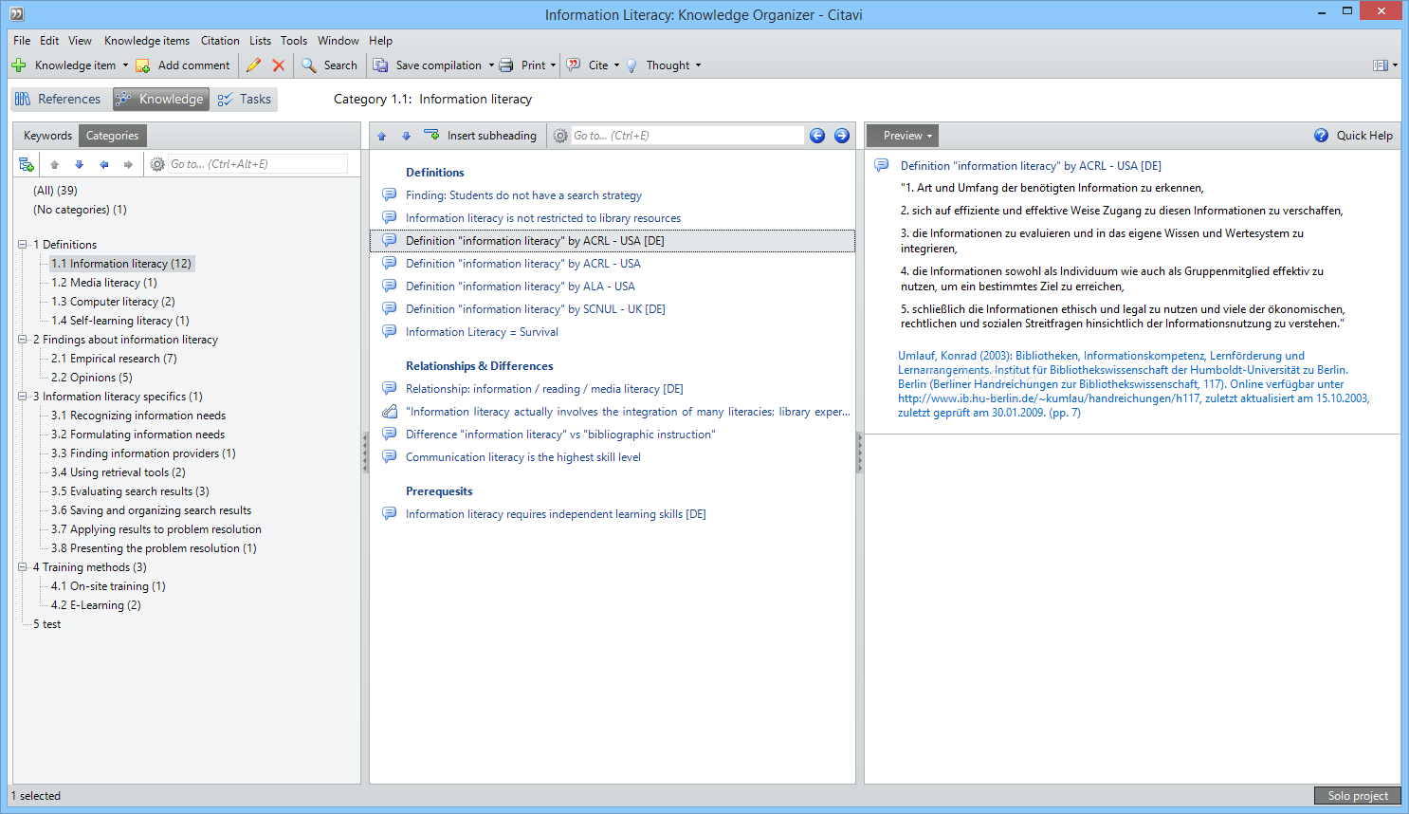Select 2.1 Empirical research (7) category
1409x814 pixels.
[x=114, y=359]
